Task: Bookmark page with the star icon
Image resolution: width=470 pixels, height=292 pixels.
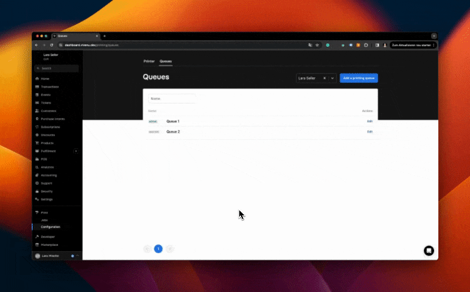Action: tap(317, 45)
